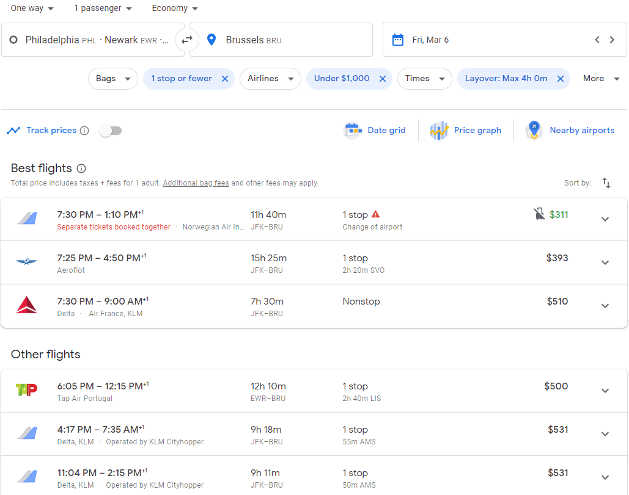Open the Nearby airports view
Image resolution: width=629 pixels, height=495 pixels.
pyautogui.click(x=570, y=131)
